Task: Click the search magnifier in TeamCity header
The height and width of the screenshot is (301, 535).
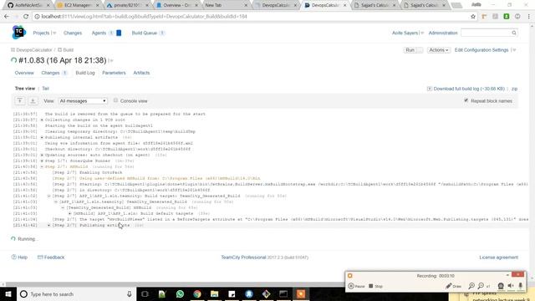Action: pos(514,33)
